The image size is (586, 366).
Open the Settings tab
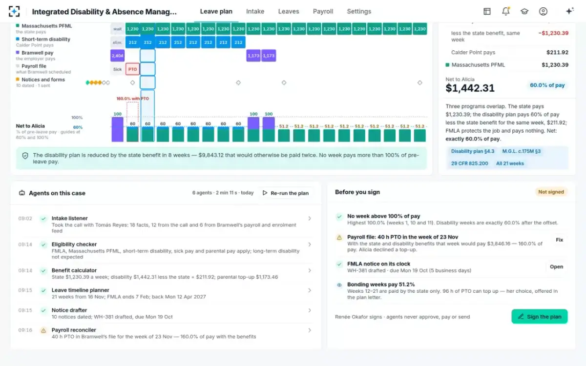tap(359, 11)
